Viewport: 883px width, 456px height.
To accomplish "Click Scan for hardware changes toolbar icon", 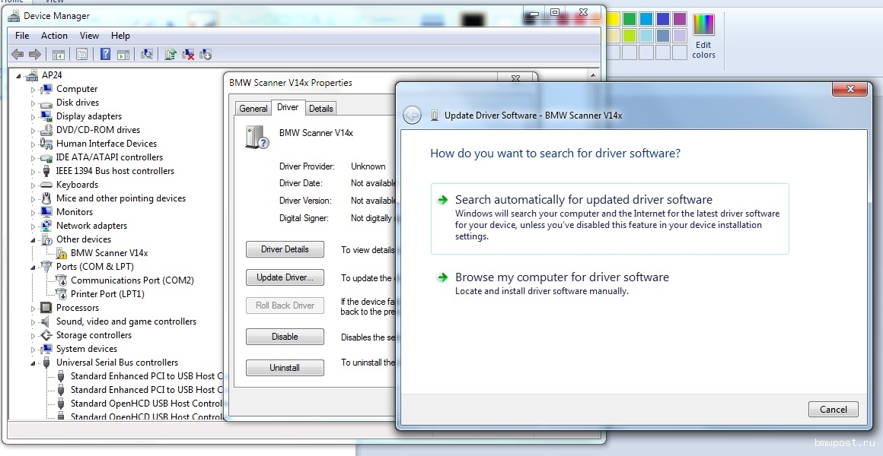I will tap(147, 54).
